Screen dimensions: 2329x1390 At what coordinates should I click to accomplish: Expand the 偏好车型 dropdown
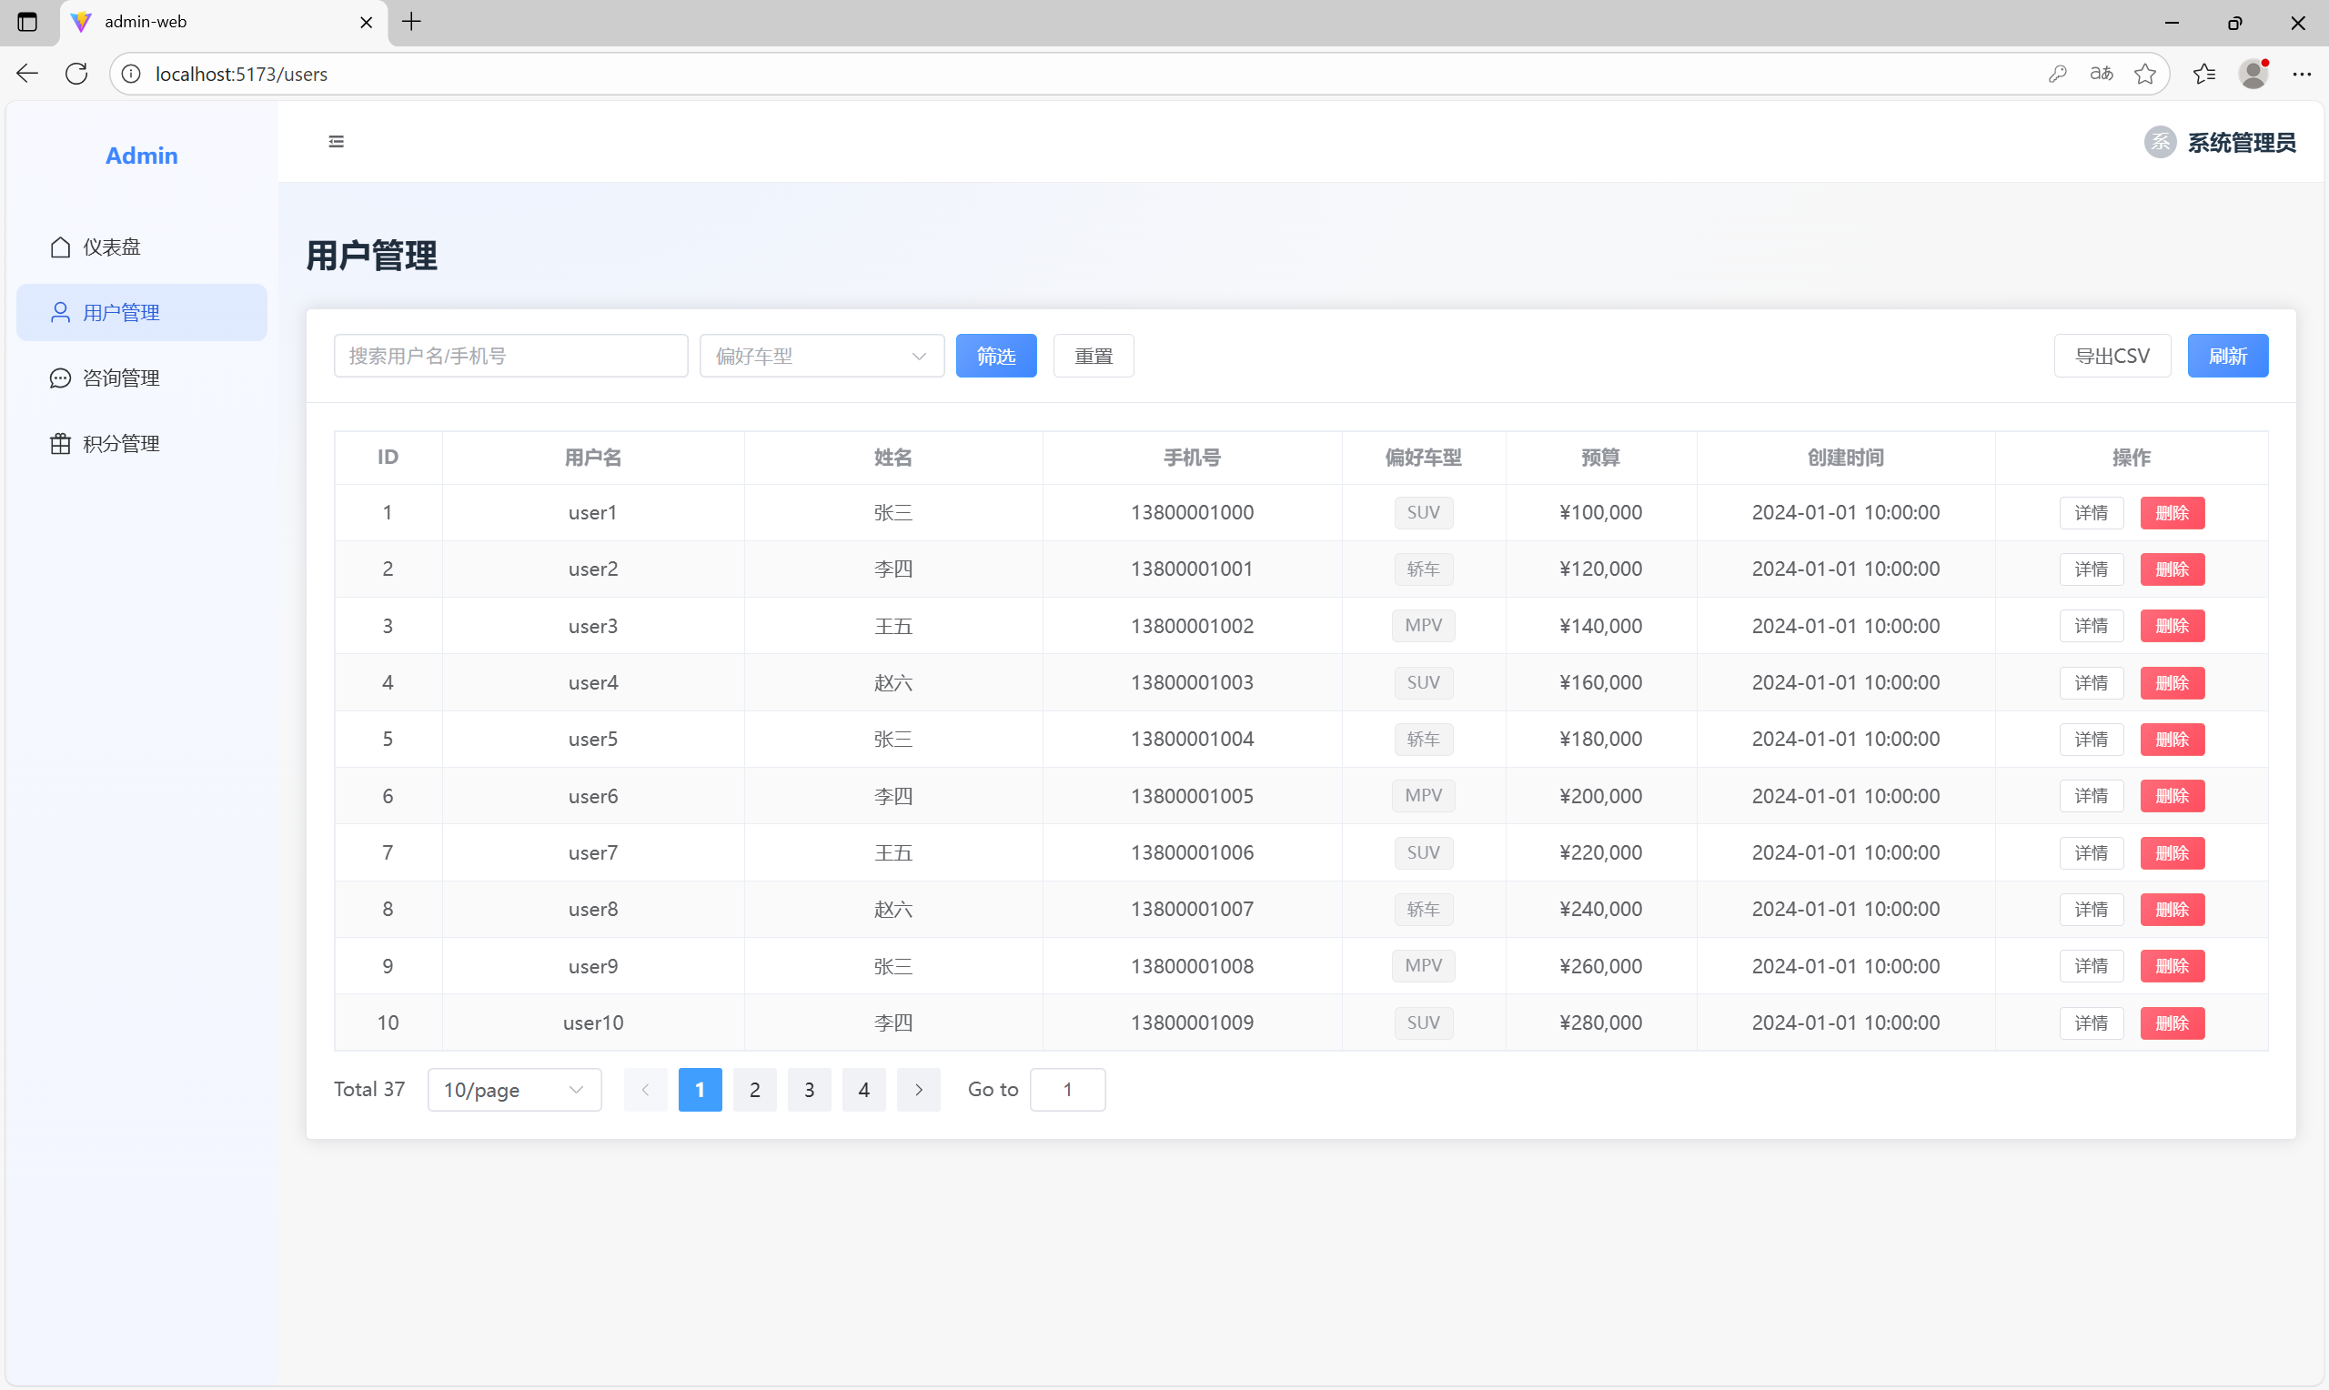[x=822, y=356]
